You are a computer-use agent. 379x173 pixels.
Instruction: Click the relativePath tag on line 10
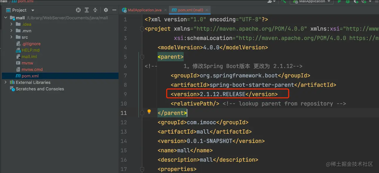pos(195,103)
